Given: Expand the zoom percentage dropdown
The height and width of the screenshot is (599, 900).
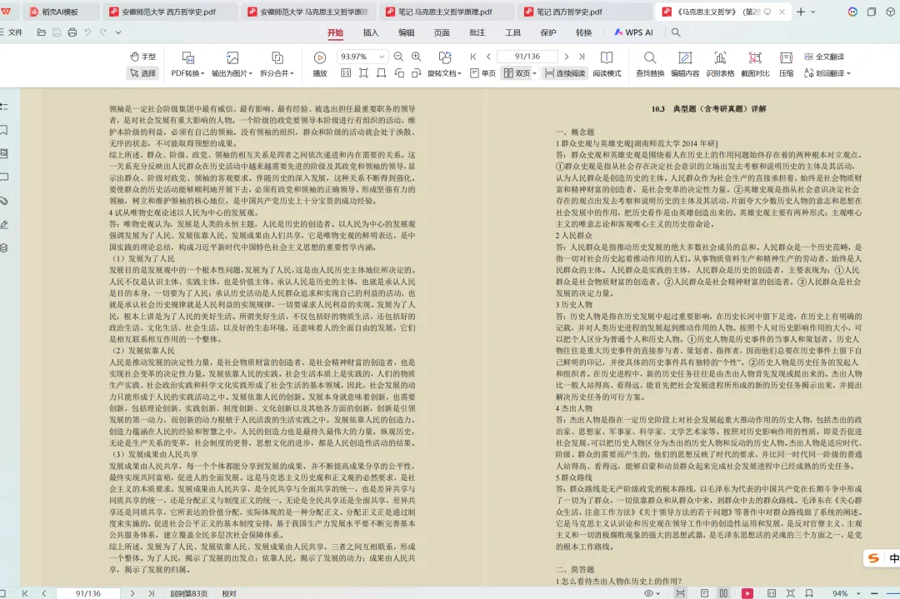Looking at the screenshot, I should (382, 57).
